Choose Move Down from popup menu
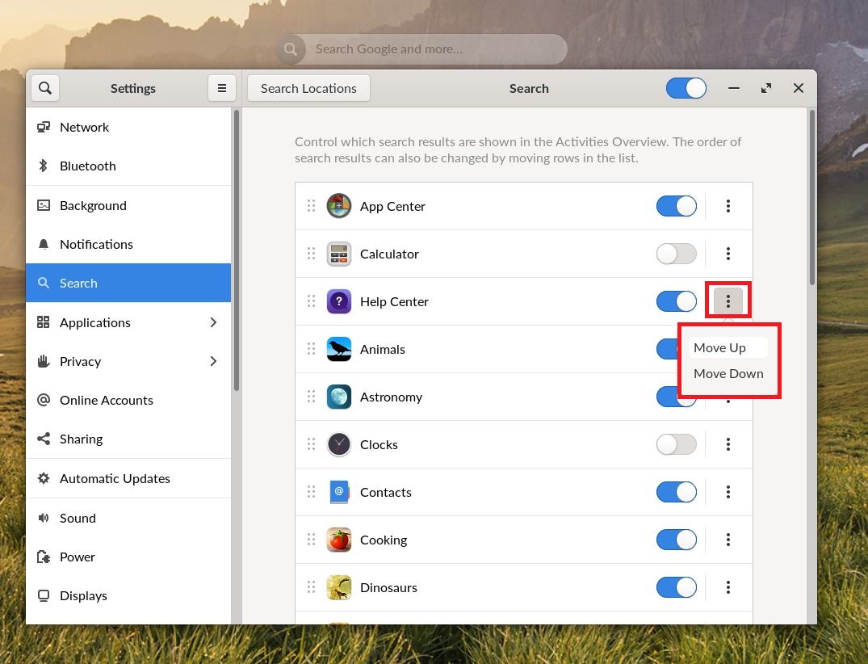Screen dimensions: 868x664 (728, 373)
